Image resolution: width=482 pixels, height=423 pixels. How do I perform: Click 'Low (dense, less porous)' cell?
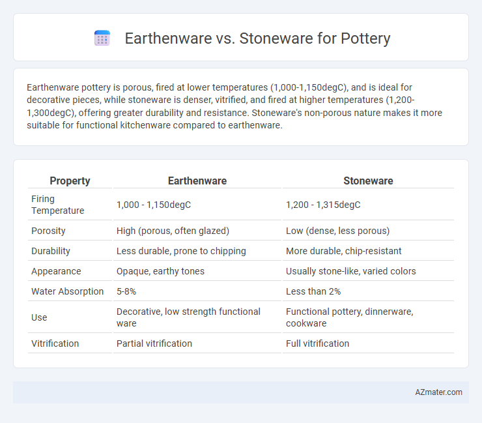point(368,231)
